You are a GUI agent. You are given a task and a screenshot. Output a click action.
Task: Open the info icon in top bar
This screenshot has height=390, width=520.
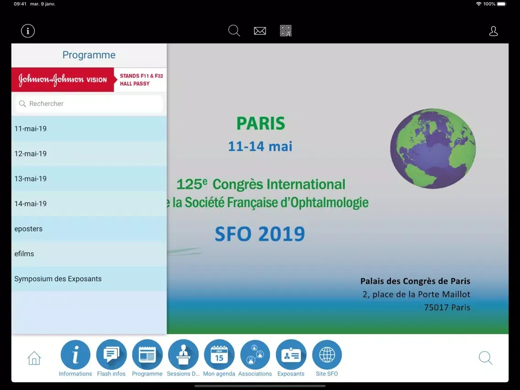pos(28,31)
